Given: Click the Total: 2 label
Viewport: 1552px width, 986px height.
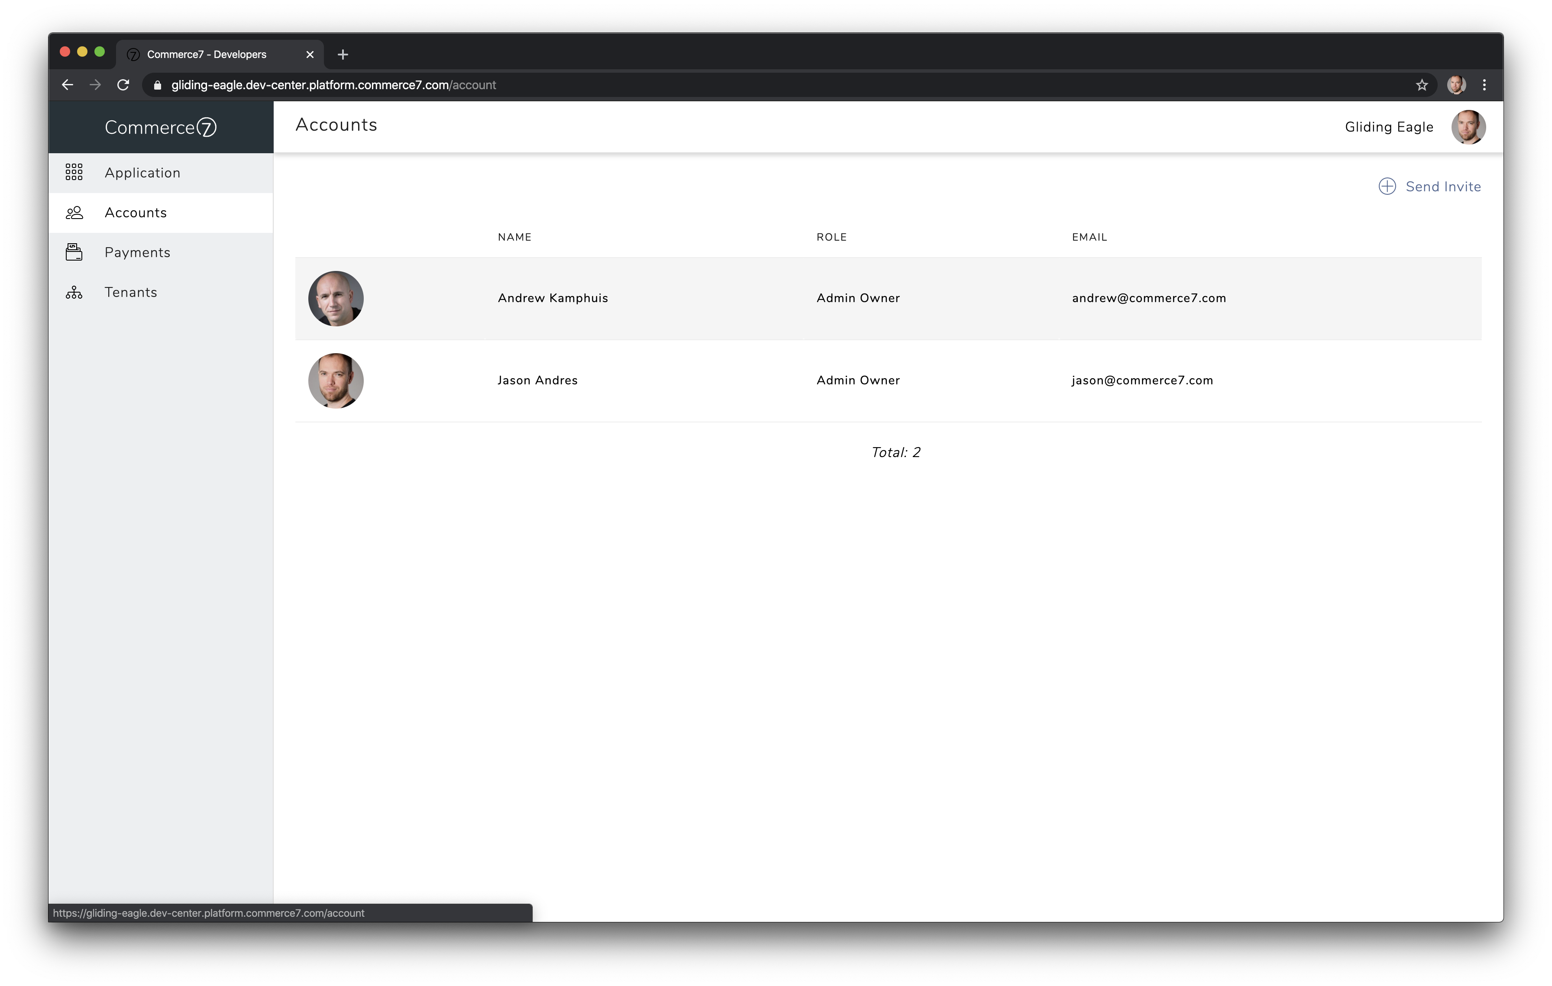Looking at the screenshot, I should point(896,452).
